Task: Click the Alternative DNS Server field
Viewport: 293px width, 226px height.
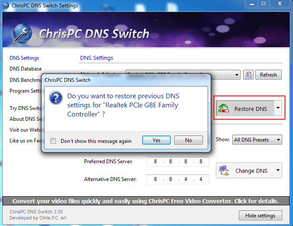Action: pos(178,179)
